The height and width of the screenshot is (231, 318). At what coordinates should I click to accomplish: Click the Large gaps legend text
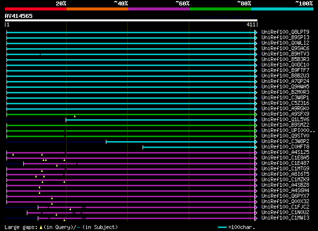pos(61,227)
